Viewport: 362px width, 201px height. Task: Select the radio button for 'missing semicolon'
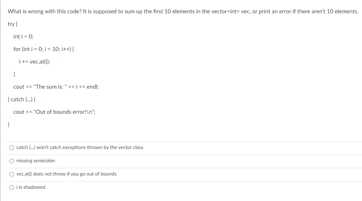(x=12, y=161)
